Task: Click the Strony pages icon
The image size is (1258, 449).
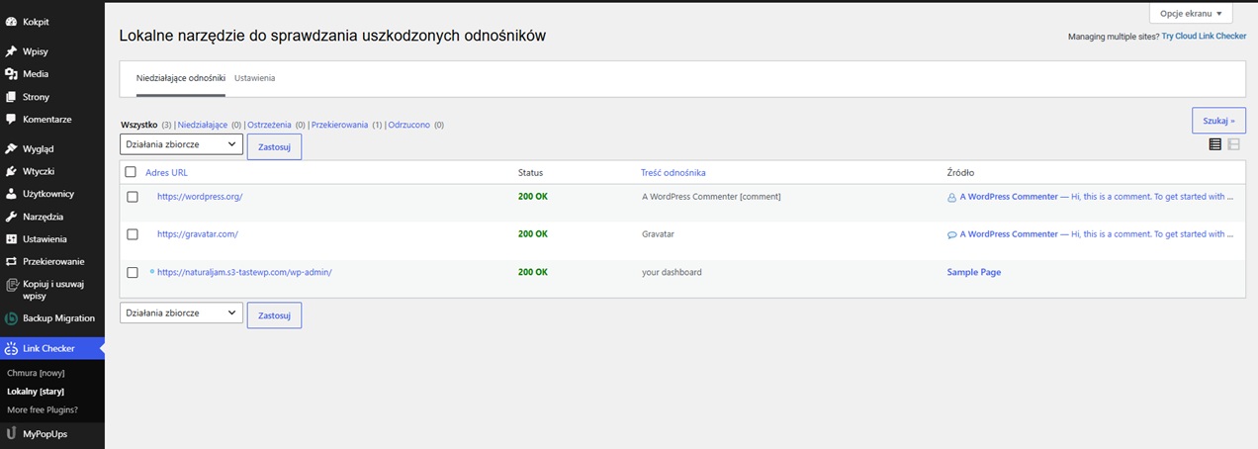Action: pyautogui.click(x=11, y=97)
